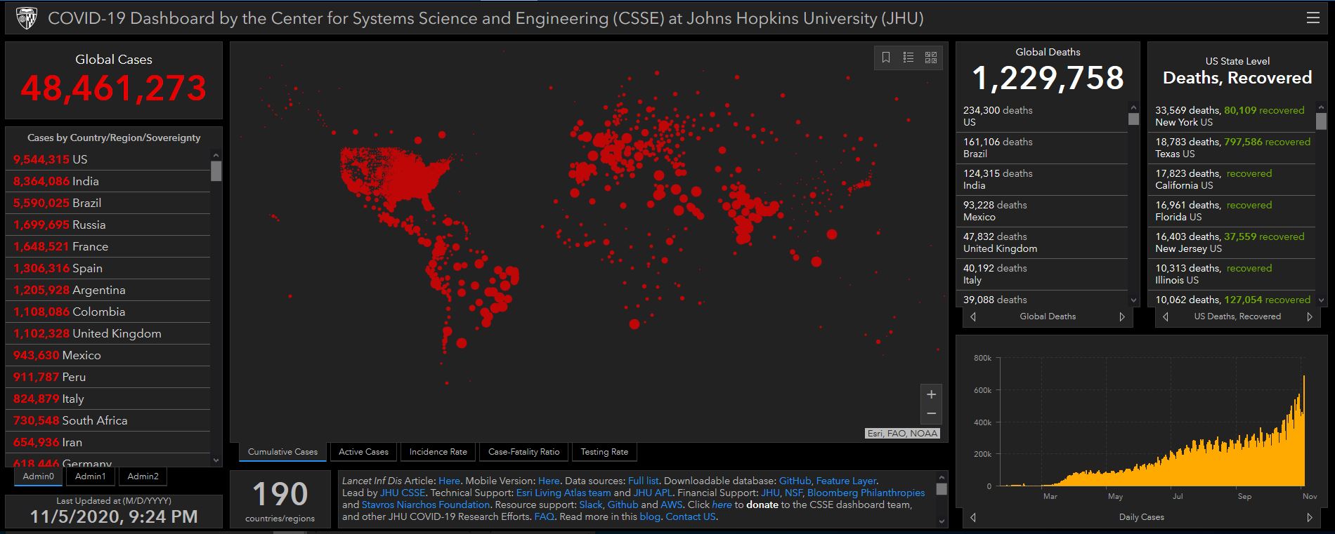Select the Admin2 tab

(143, 476)
